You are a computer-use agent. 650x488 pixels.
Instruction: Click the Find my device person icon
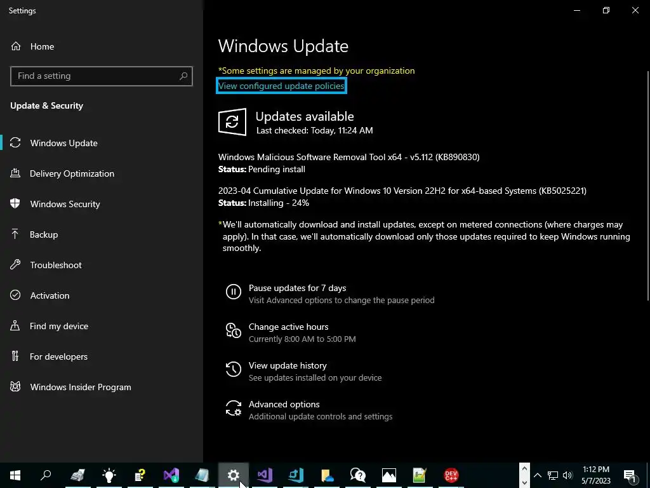click(15, 326)
